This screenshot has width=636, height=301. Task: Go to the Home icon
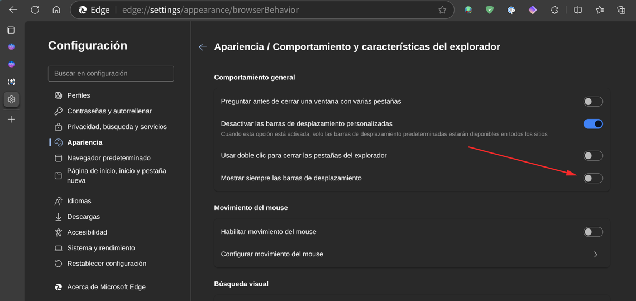point(56,9)
